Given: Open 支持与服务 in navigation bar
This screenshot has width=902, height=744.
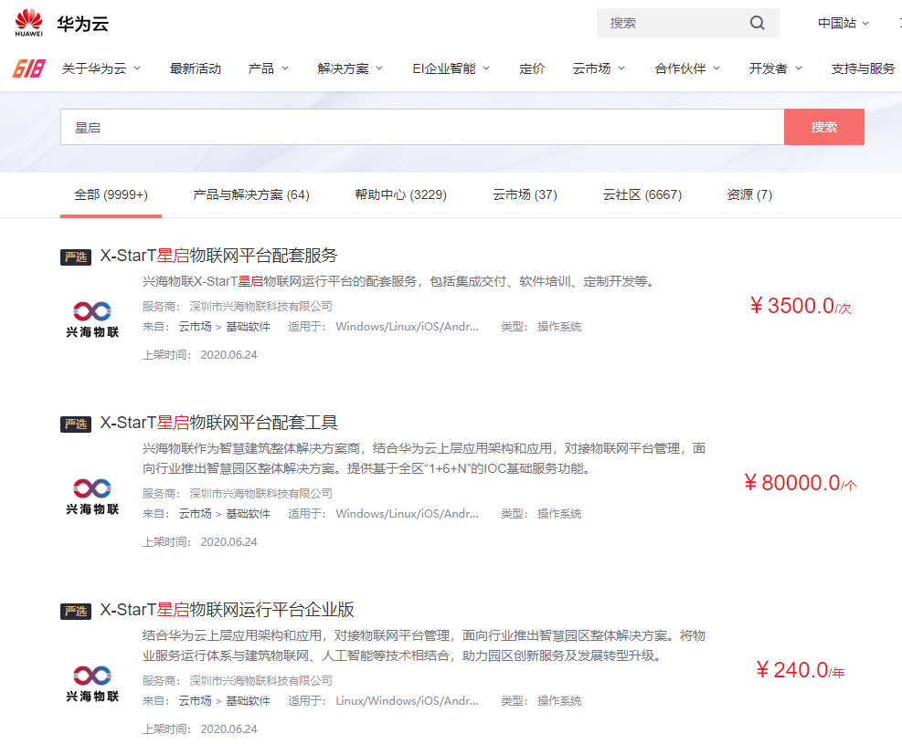Looking at the screenshot, I should [x=863, y=68].
